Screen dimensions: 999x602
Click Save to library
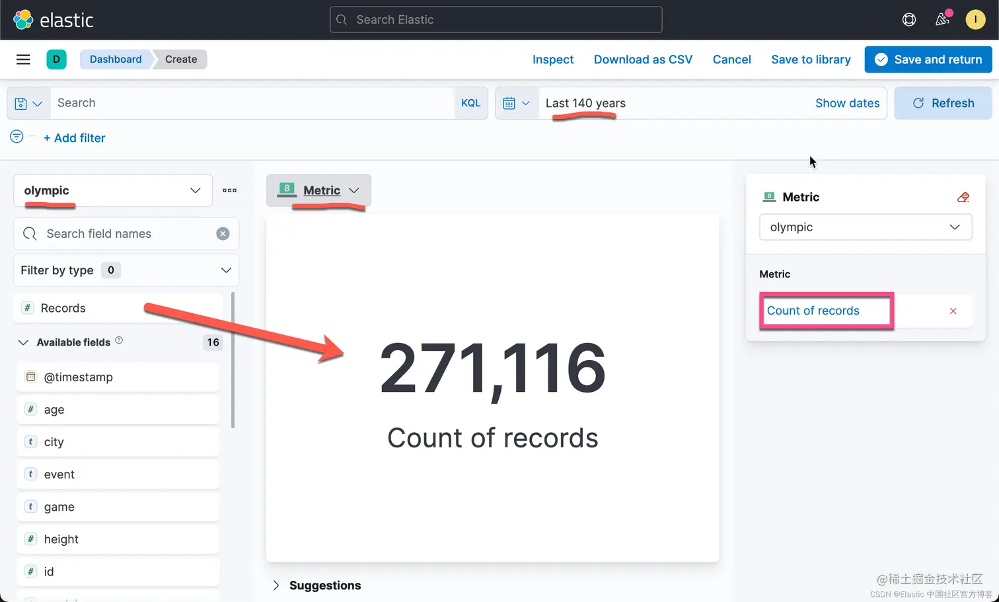811,59
